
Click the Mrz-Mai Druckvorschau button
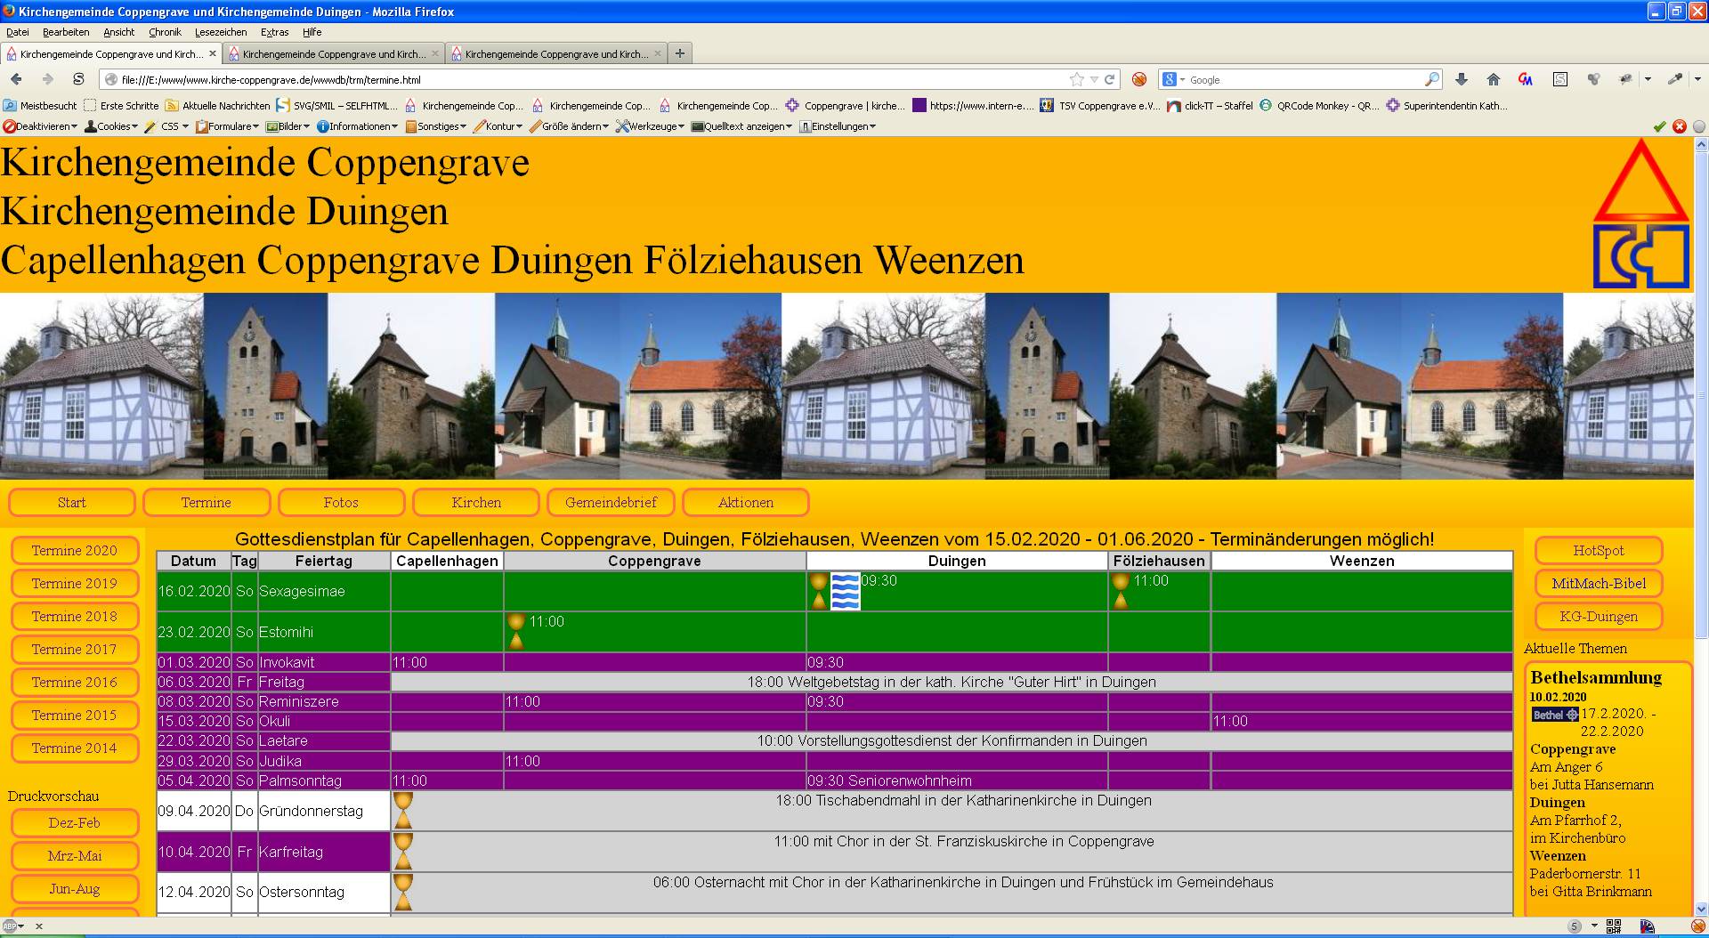[76, 855]
